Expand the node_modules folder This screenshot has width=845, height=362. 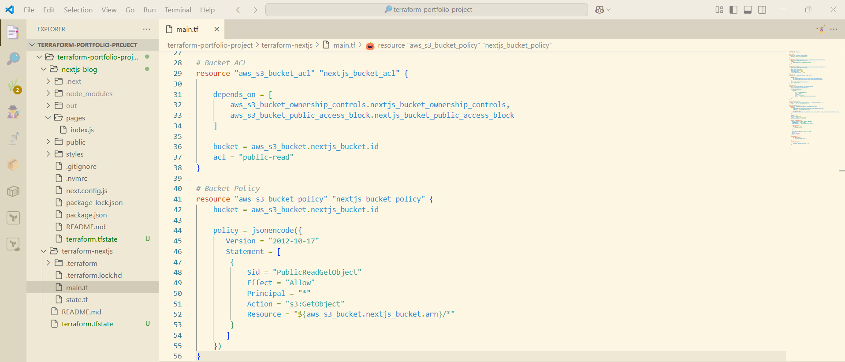pos(48,93)
